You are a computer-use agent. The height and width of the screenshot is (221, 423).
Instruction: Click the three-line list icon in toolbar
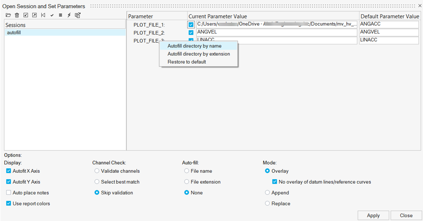60,15
